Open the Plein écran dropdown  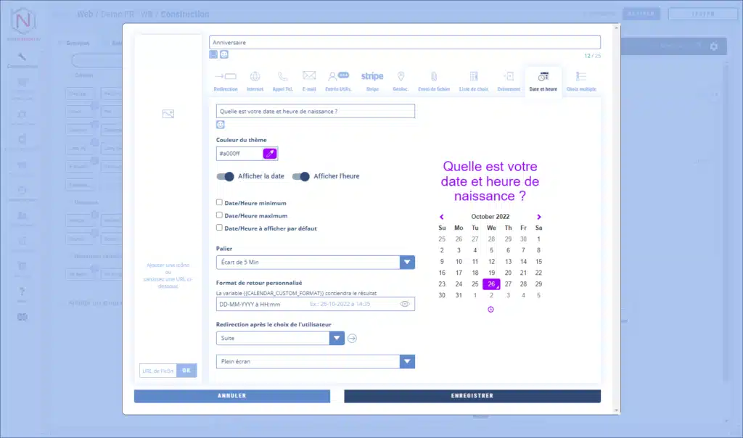[407, 361]
